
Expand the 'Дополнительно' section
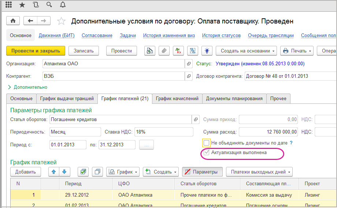[x=27, y=87]
